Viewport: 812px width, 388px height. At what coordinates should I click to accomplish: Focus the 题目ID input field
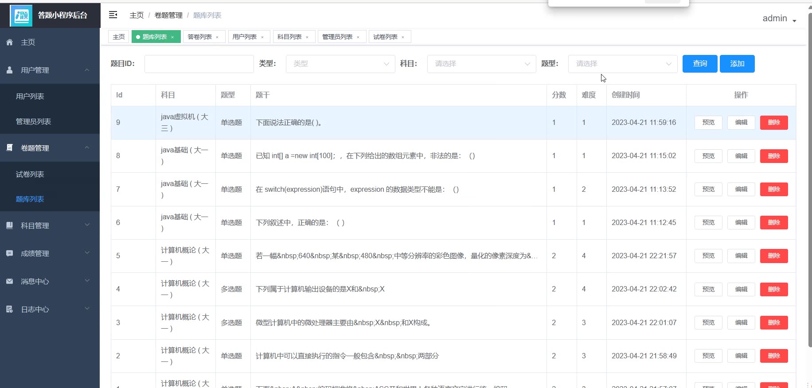199,64
